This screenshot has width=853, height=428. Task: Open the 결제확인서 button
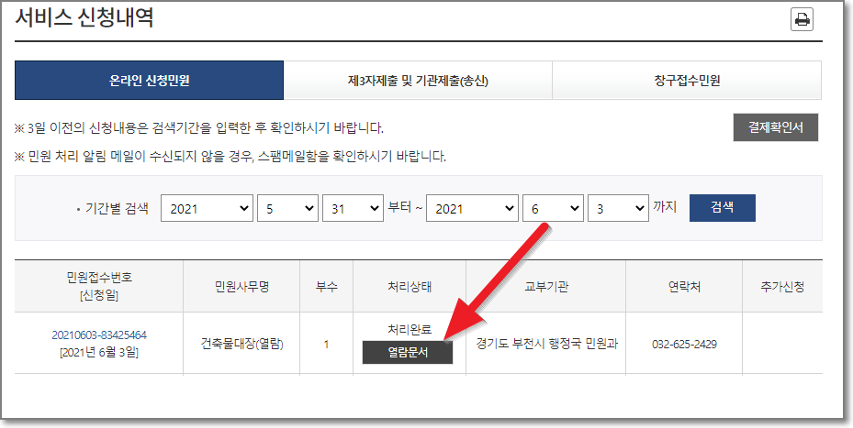775,127
